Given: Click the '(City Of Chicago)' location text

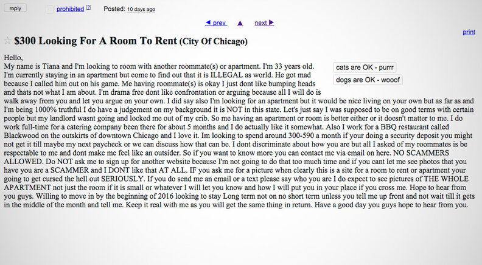Looking at the screenshot, I should tap(214, 41).
